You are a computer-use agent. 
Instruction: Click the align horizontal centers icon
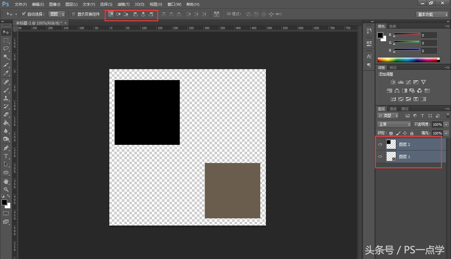[x=143, y=14]
